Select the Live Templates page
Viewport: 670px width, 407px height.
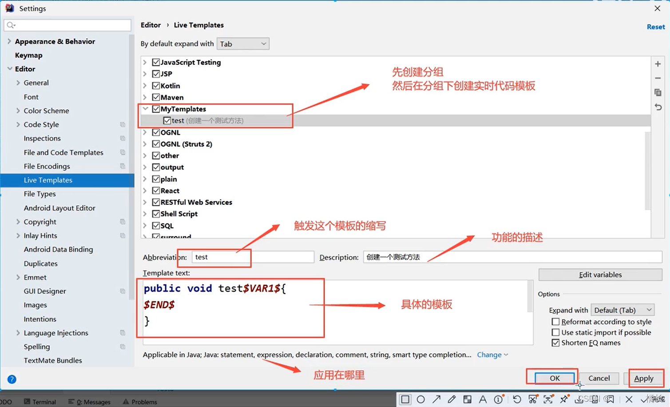[x=67, y=180]
